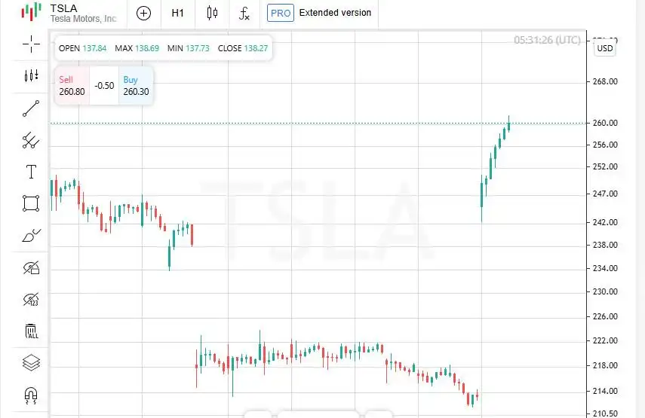645x418 pixels.
Task: Select the rectangle shape tool
Action: tap(31, 203)
